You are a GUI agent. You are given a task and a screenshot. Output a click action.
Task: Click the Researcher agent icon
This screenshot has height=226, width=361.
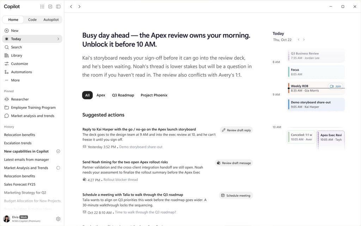(7, 99)
